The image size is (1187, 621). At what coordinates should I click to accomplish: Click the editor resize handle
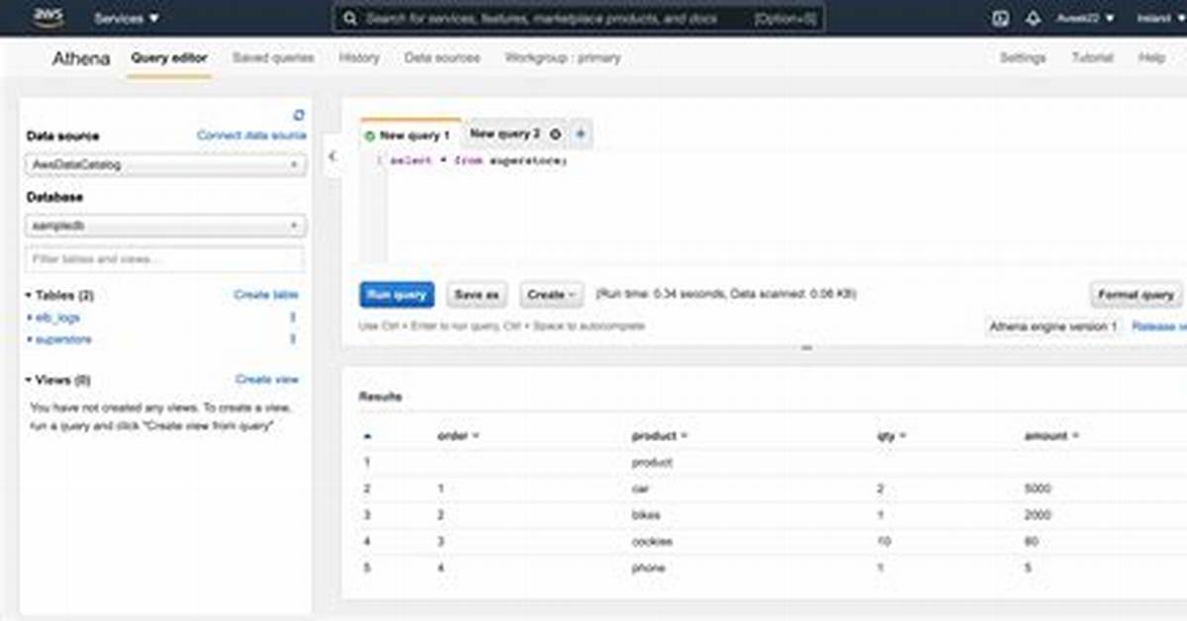(x=807, y=348)
